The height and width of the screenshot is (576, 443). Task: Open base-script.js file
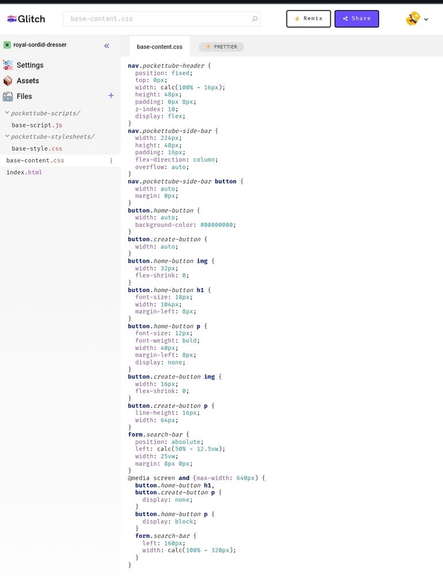click(37, 125)
